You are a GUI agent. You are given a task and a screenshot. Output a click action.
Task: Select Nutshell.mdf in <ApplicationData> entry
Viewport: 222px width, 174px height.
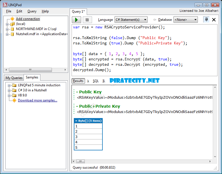coord(42,34)
